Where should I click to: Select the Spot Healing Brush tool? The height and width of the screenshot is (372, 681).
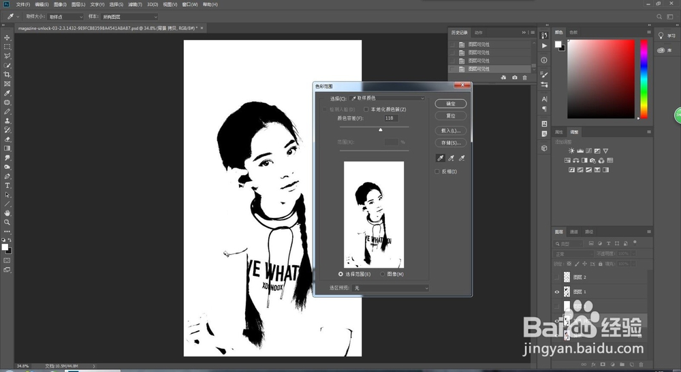point(7,103)
